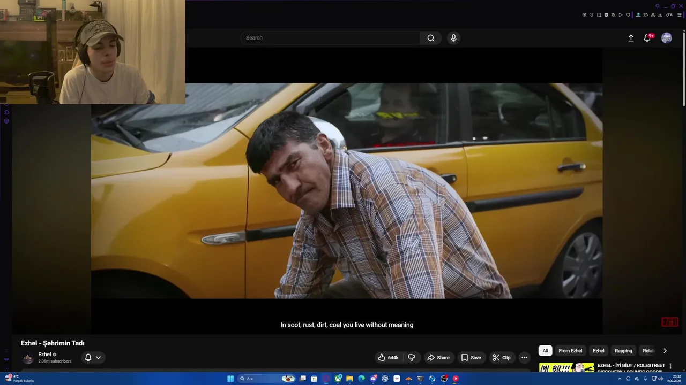686x385 pixels.
Task: Open File Explorer from the taskbar
Action: [349, 379]
